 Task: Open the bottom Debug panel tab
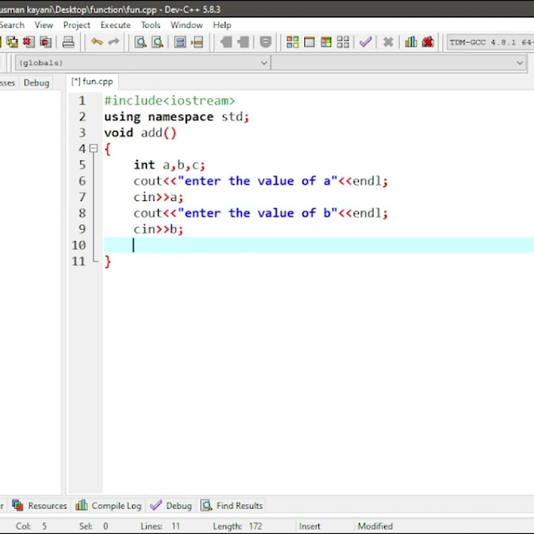tap(171, 505)
